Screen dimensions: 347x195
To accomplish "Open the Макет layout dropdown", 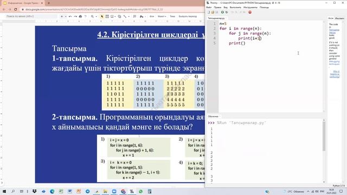I will coord(162,16).
